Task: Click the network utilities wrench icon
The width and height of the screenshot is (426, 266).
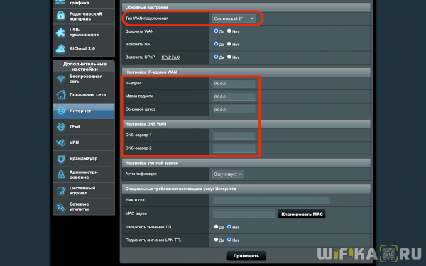Action: [x=61, y=207]
